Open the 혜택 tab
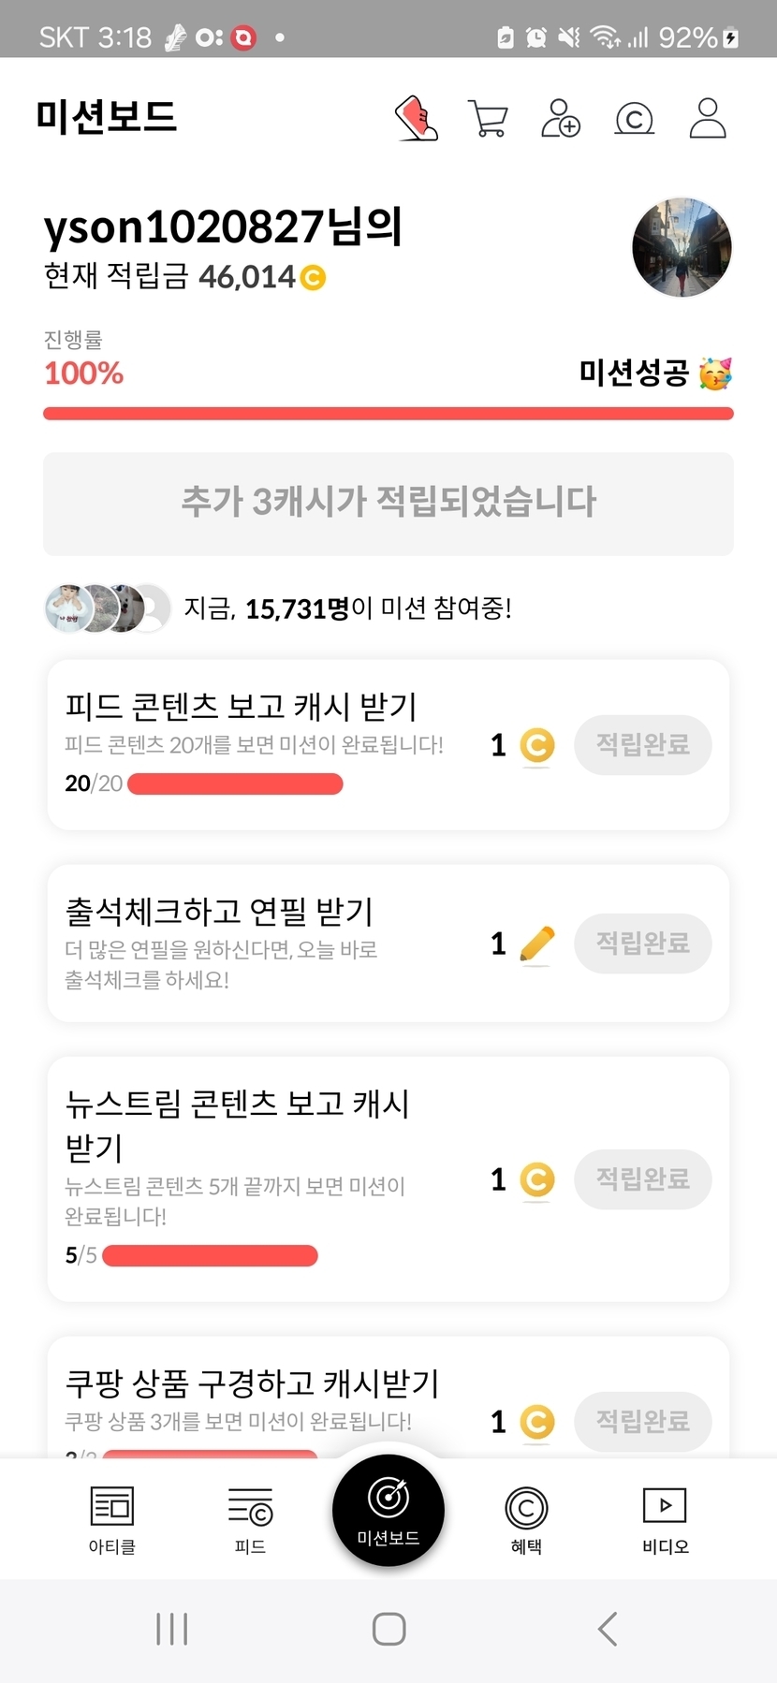Viewport: 777px width, 1683px height. click(x=526, y=1518)
